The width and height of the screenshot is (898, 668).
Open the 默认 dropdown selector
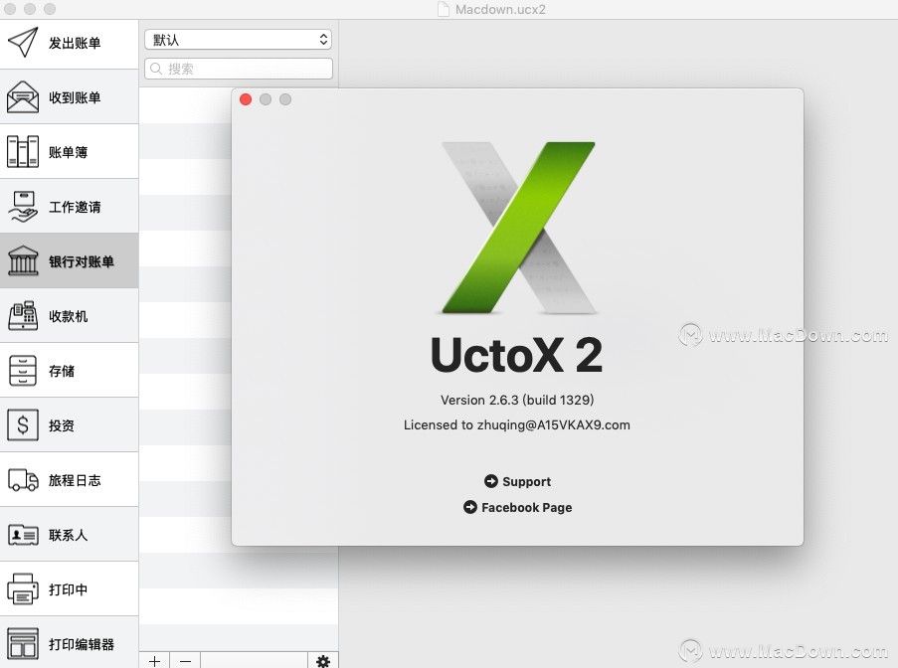(x=239, y=39)
